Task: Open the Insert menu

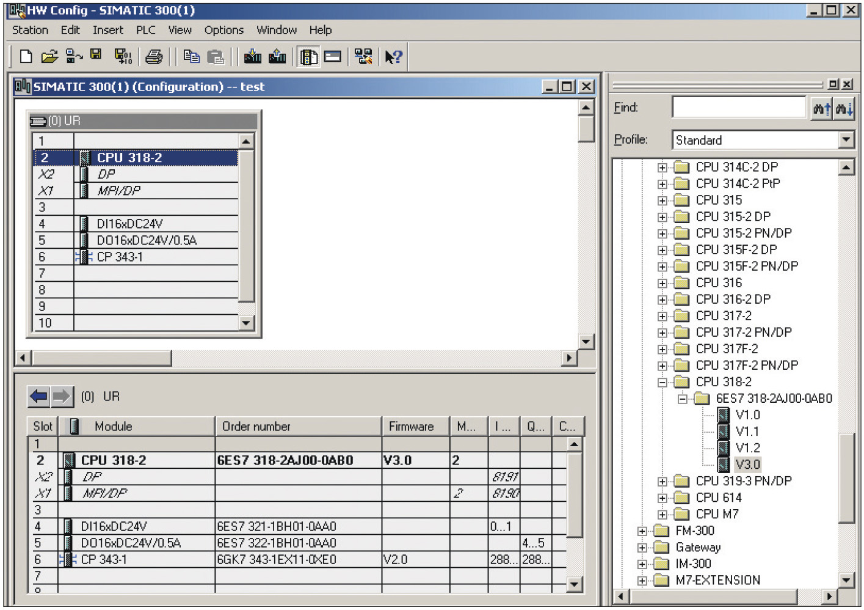Action: pos(108,30)
